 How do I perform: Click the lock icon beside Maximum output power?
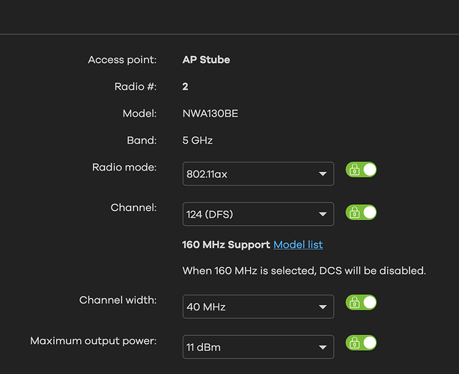353,343
